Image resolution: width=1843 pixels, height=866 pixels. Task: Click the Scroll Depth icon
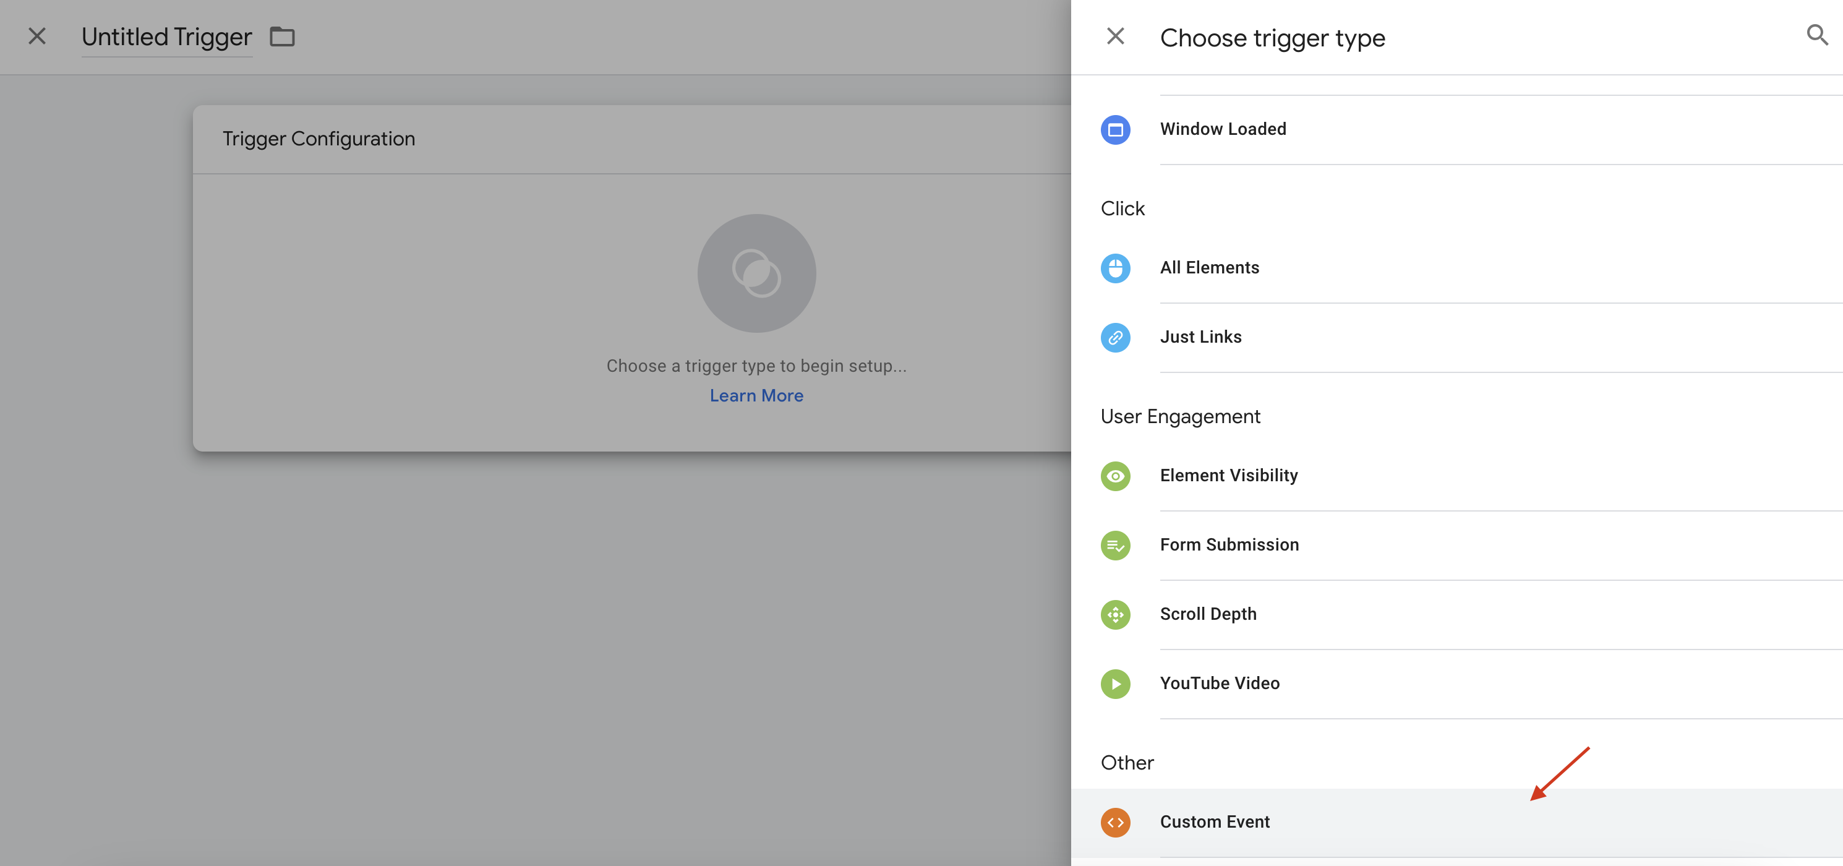tap(1116, 614)
